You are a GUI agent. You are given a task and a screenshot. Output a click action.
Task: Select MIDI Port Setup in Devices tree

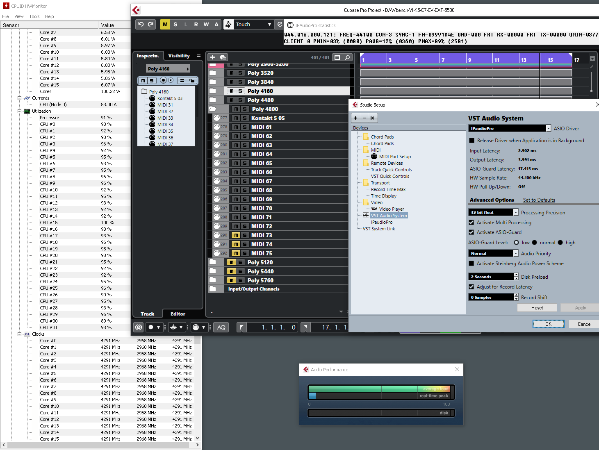coord(395,157)
